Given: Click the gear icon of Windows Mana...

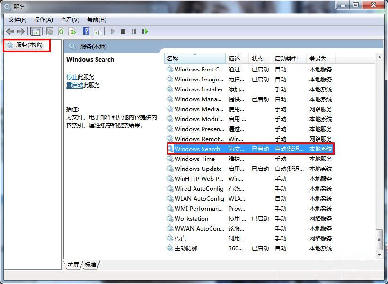Looking at the screenshot, I should tap(170, 99).
